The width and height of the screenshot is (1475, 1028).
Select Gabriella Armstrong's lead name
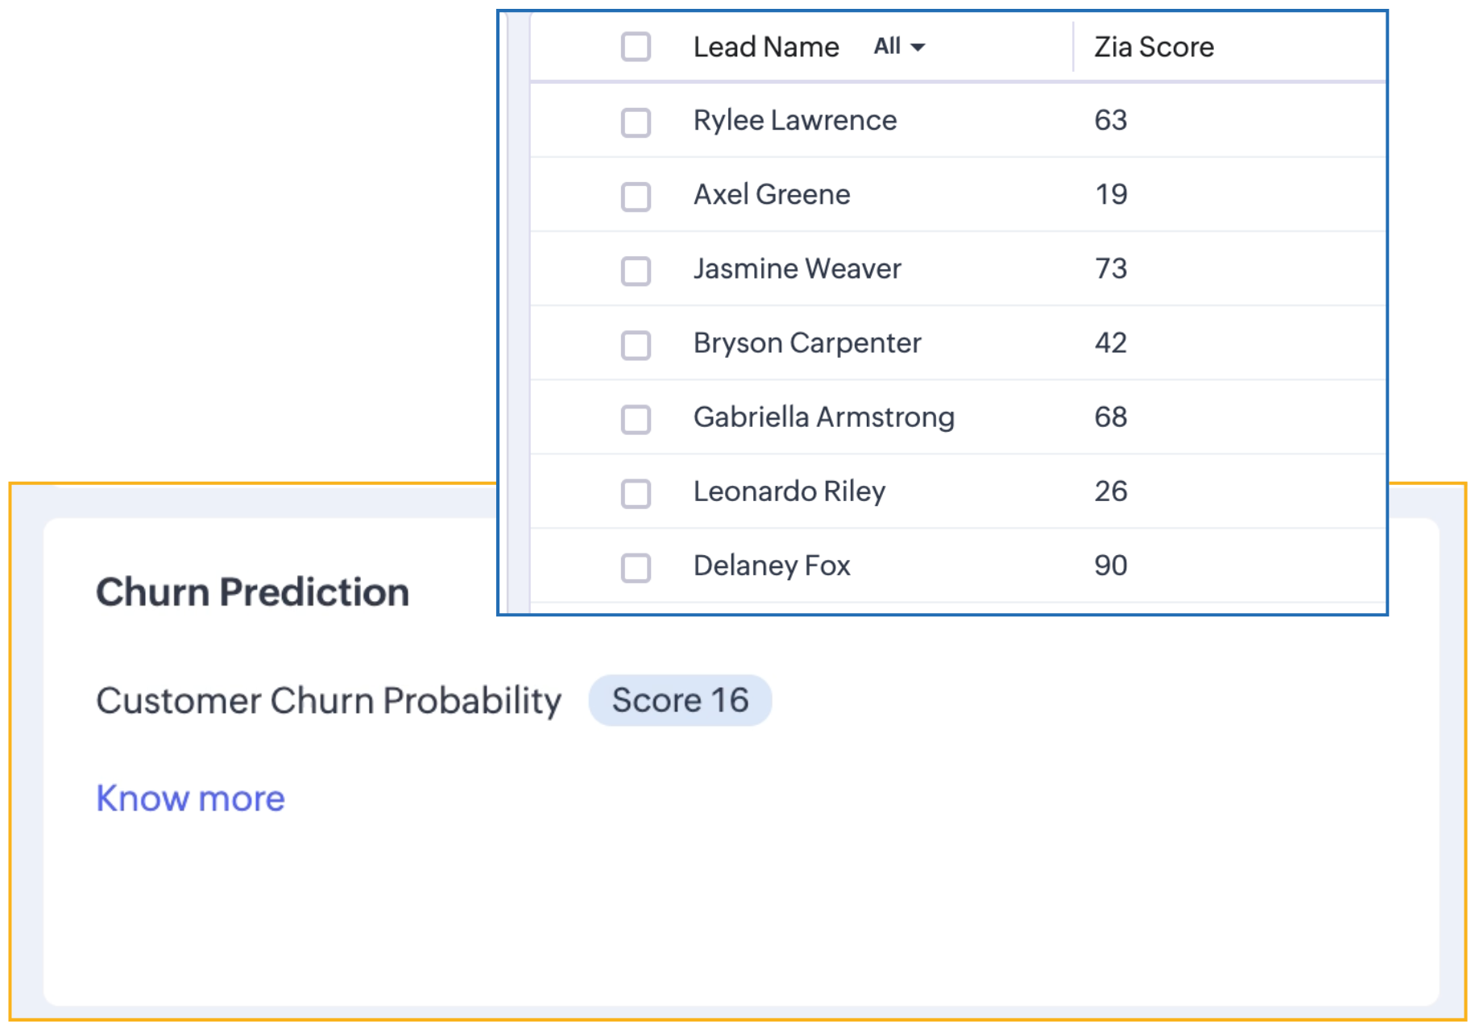click(x=823, y=417)
